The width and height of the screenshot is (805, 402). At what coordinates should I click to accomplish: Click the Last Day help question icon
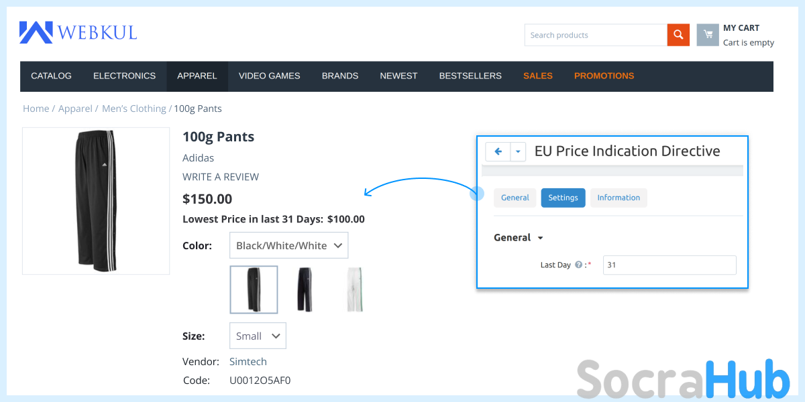click(x=578, y=265)
